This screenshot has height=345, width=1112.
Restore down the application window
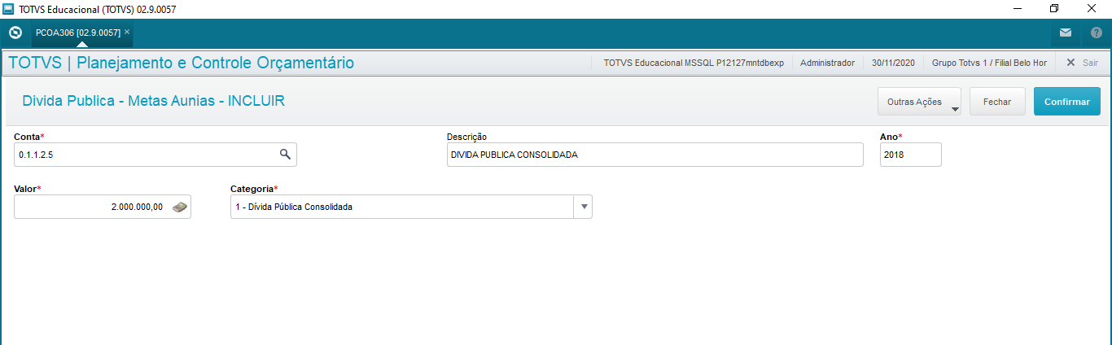coord(1054,8)
